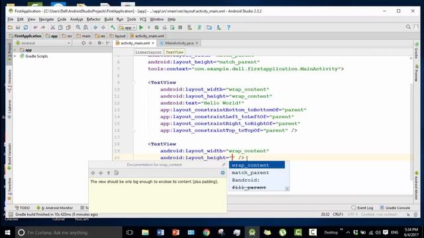Close the MainActivity.java tab

click(197, 43)
